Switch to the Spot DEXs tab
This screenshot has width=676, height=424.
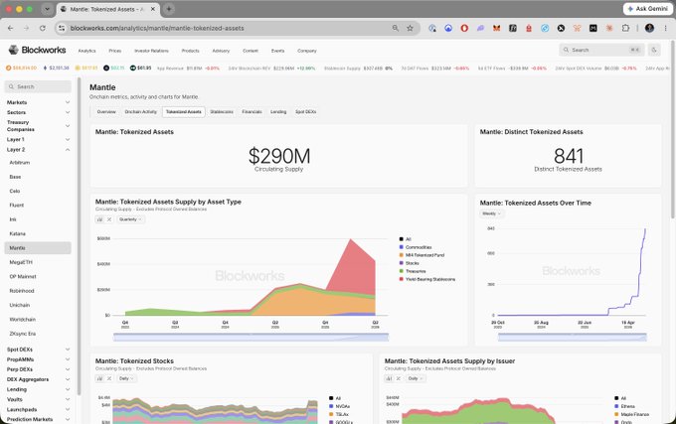pyautogui.click(x=305, y=112)
